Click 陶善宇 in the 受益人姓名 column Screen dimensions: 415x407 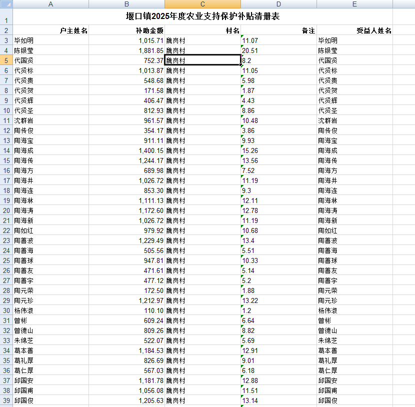(354, 280)
